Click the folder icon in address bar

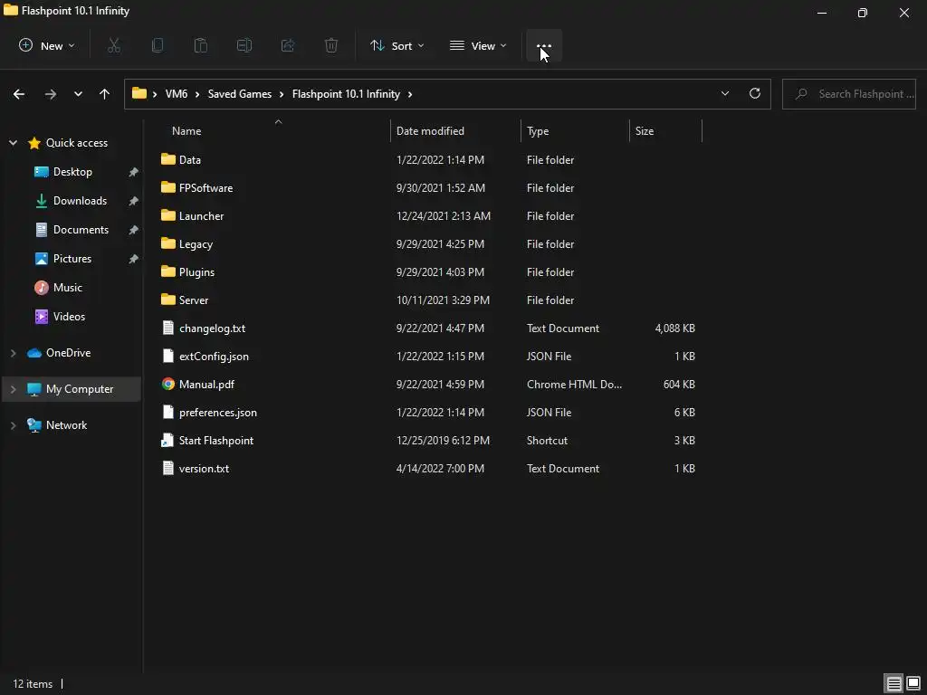click(x=139, y=93)
